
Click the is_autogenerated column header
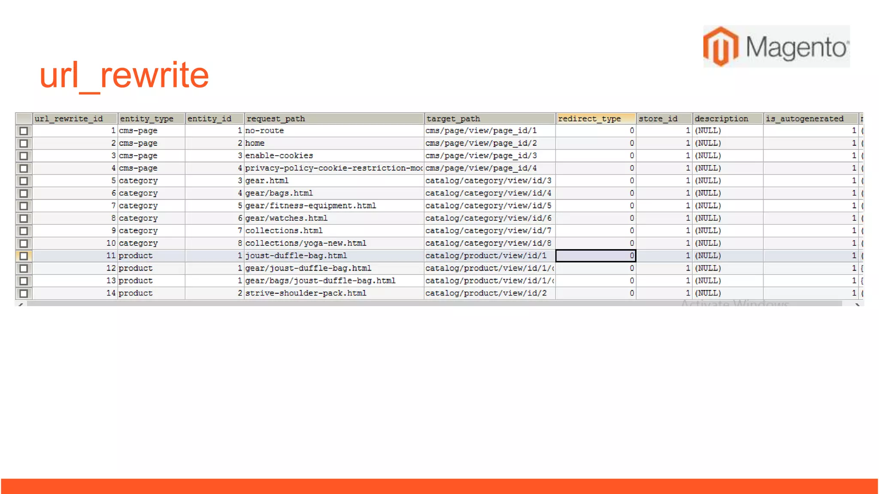pos(810,119)
